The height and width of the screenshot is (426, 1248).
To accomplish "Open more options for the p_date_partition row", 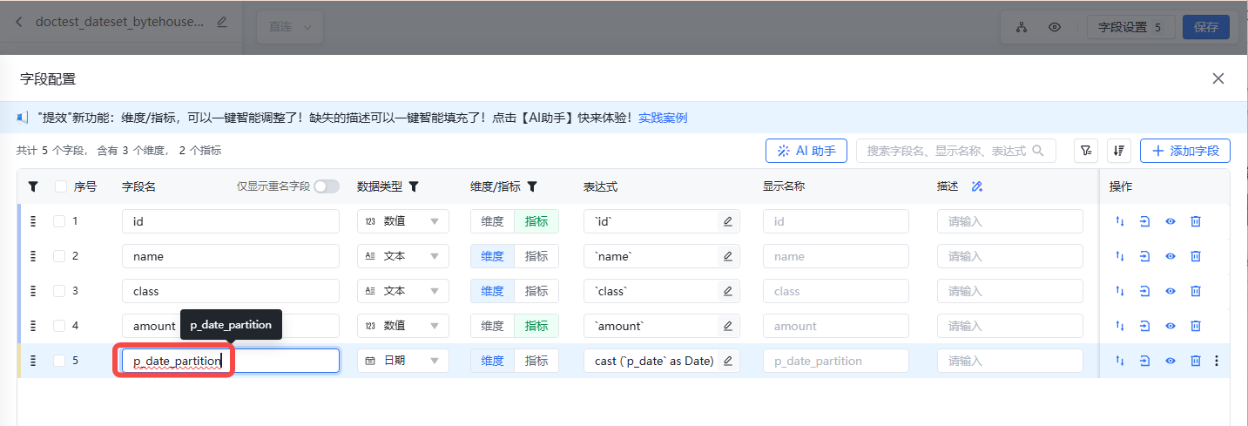I will [x=1217, y=361].
